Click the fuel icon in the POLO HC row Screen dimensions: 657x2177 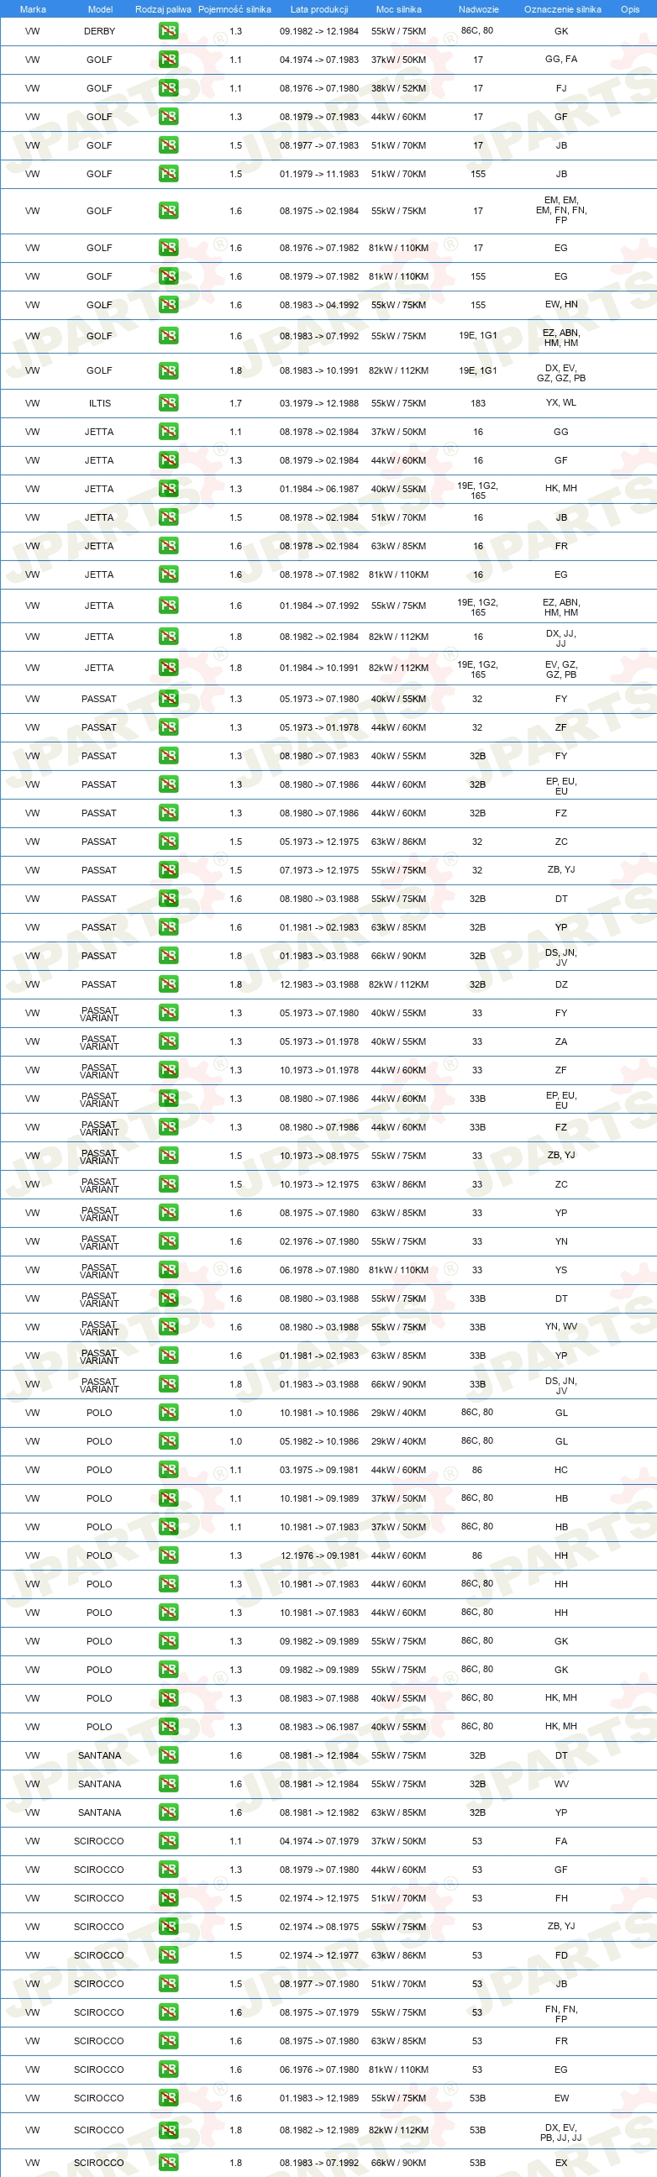pyautogui.click(x=168, y=1470)
